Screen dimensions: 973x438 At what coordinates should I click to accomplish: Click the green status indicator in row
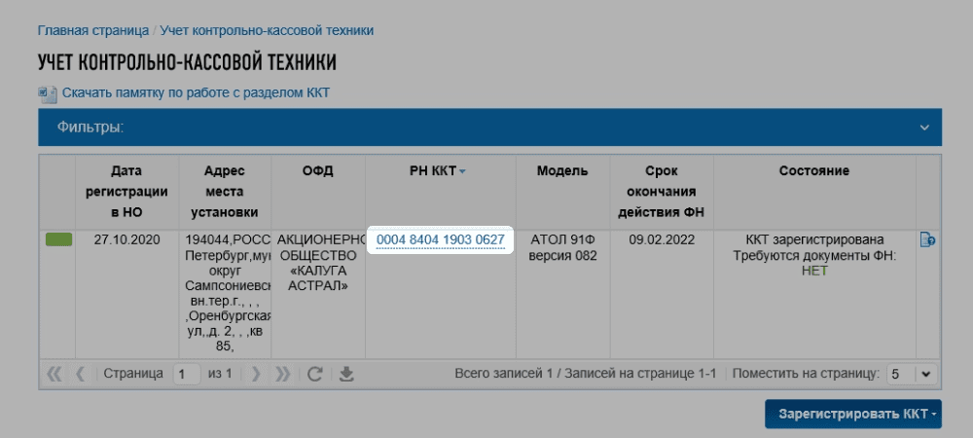(58, 239)
